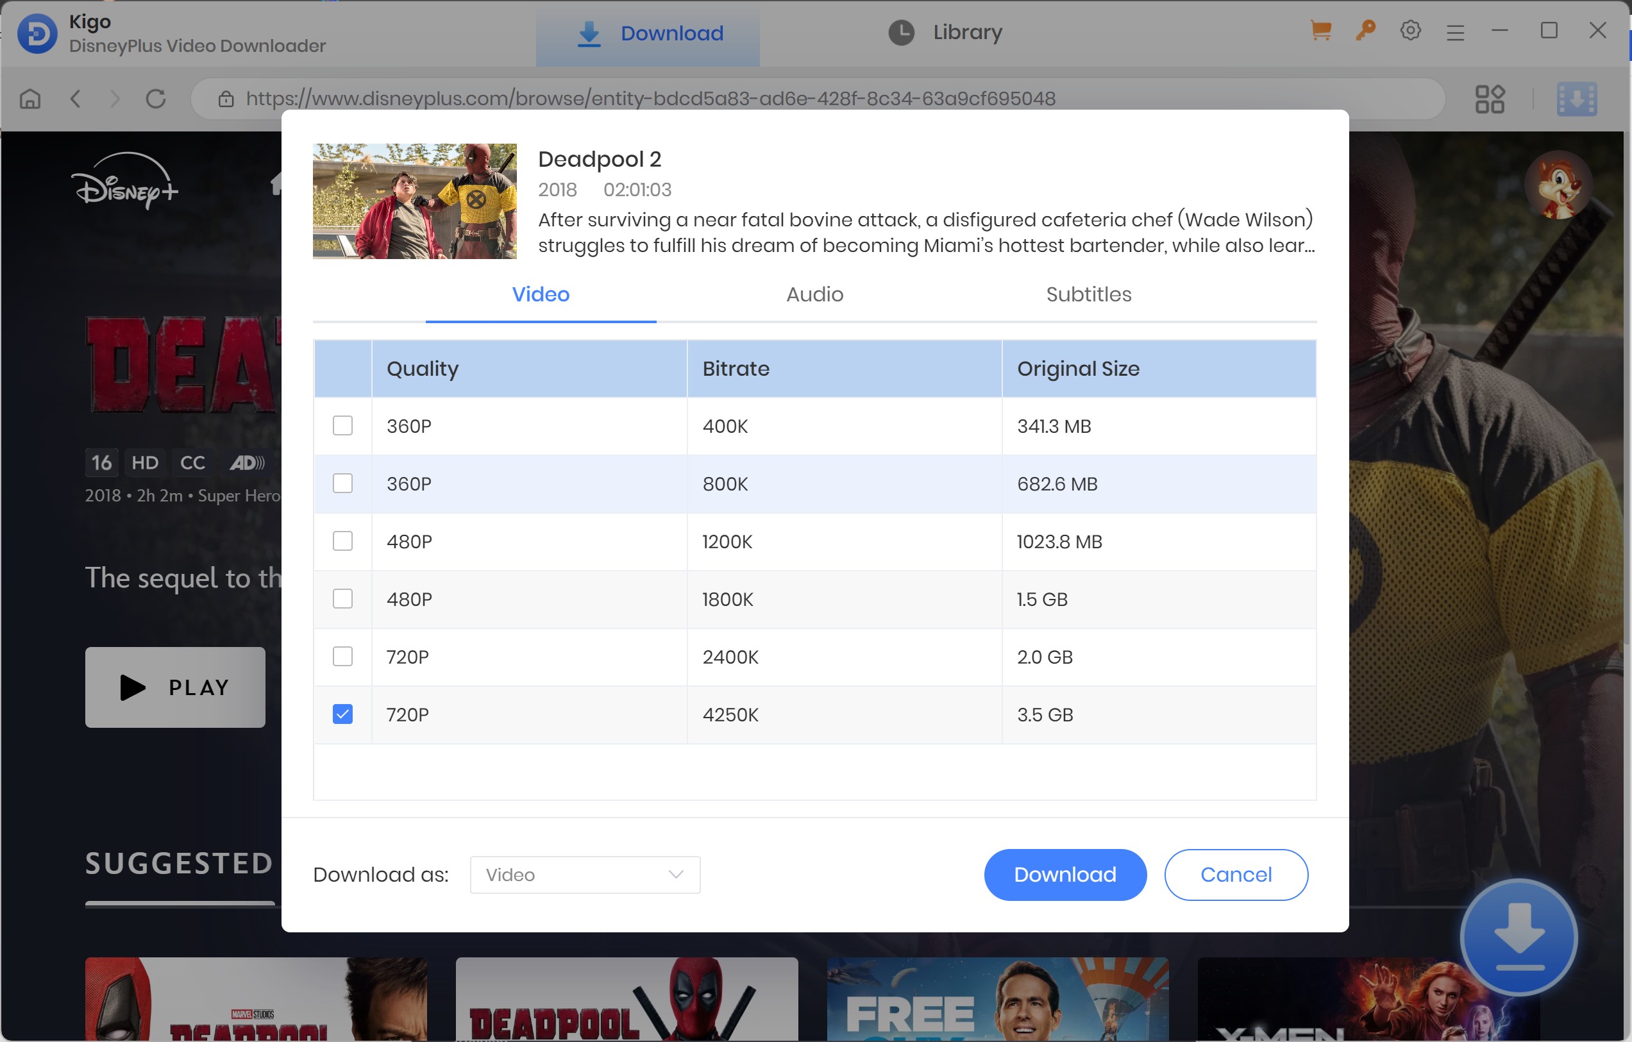1632x1042 pixels.
Task: Check the 360P 400K quality option
Action: (x=342, y=426)
